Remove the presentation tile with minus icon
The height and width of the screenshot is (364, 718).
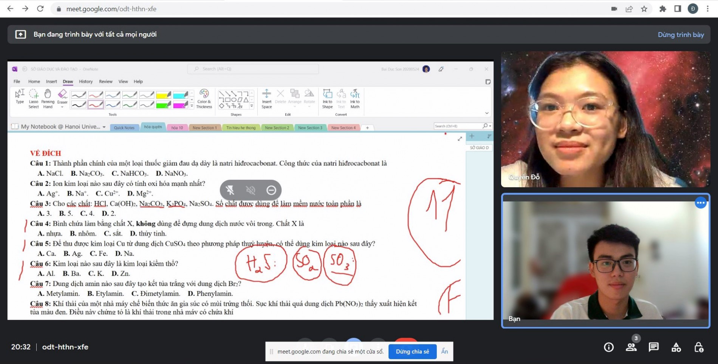(x=271, y=190)
